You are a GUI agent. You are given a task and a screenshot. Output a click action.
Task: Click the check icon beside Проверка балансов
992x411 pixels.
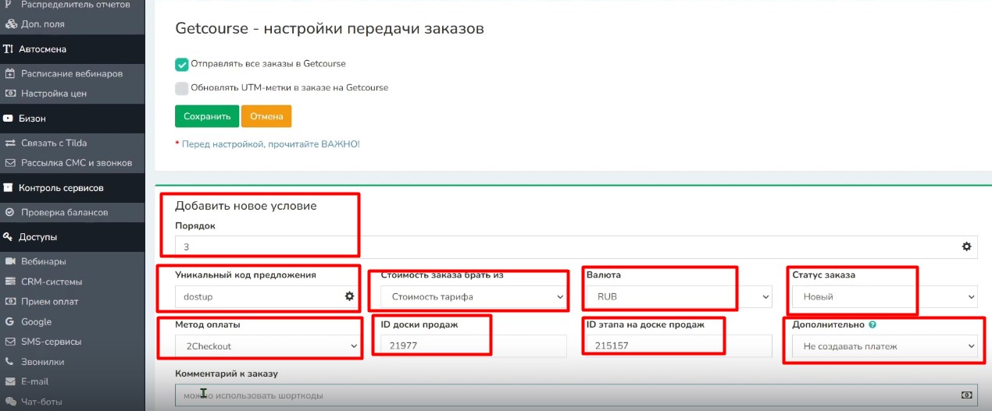[x=10, y=212]
